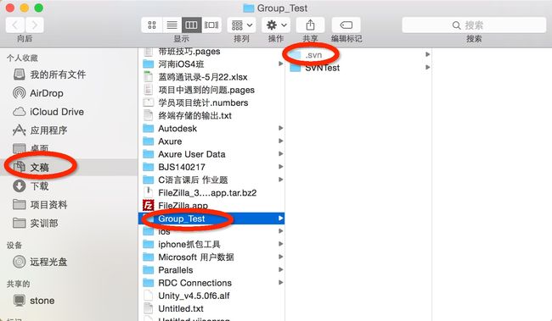The height and width of the screenshot is (321, 552).
Task: Switch to icon view
Action: (x=152, y=25)
